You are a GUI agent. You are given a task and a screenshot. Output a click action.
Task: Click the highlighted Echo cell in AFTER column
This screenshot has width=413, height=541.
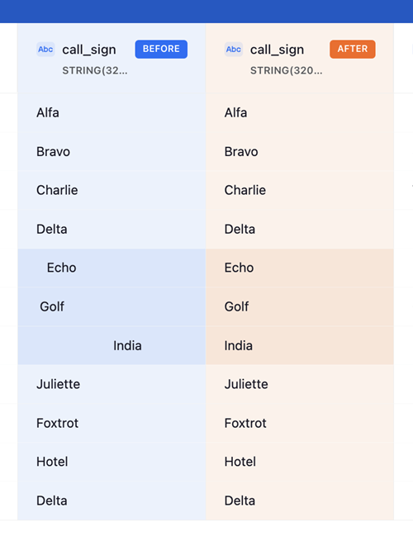tap(300, 268)
